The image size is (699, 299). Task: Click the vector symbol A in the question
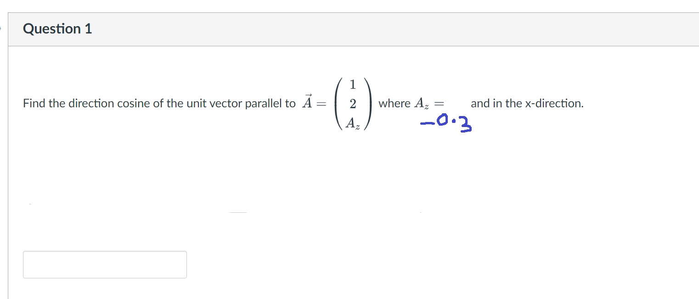coord(306,102)
